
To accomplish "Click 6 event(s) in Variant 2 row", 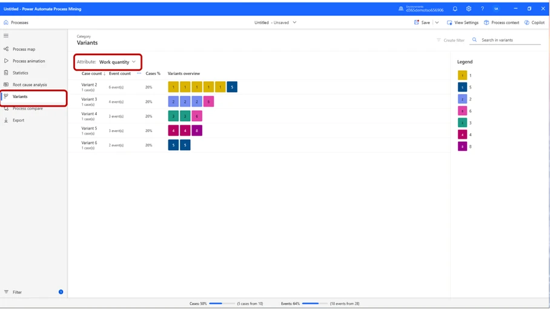I will tap(116, 87).
